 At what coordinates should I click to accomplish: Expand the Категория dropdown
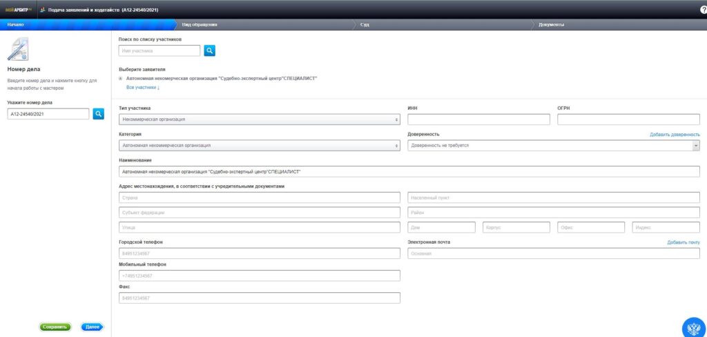point(260,146)
